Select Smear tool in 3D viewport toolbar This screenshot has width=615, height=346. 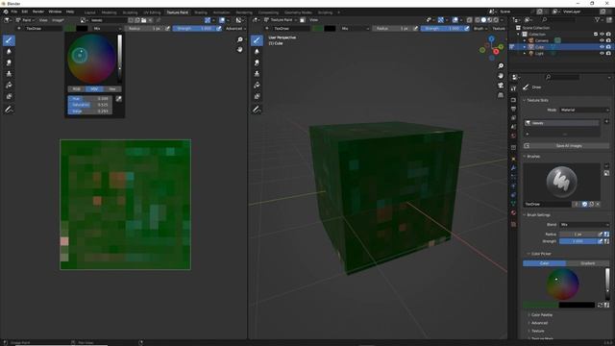257,62
